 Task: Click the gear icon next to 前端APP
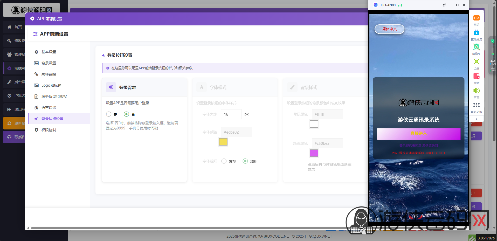[x=9, y=68]
